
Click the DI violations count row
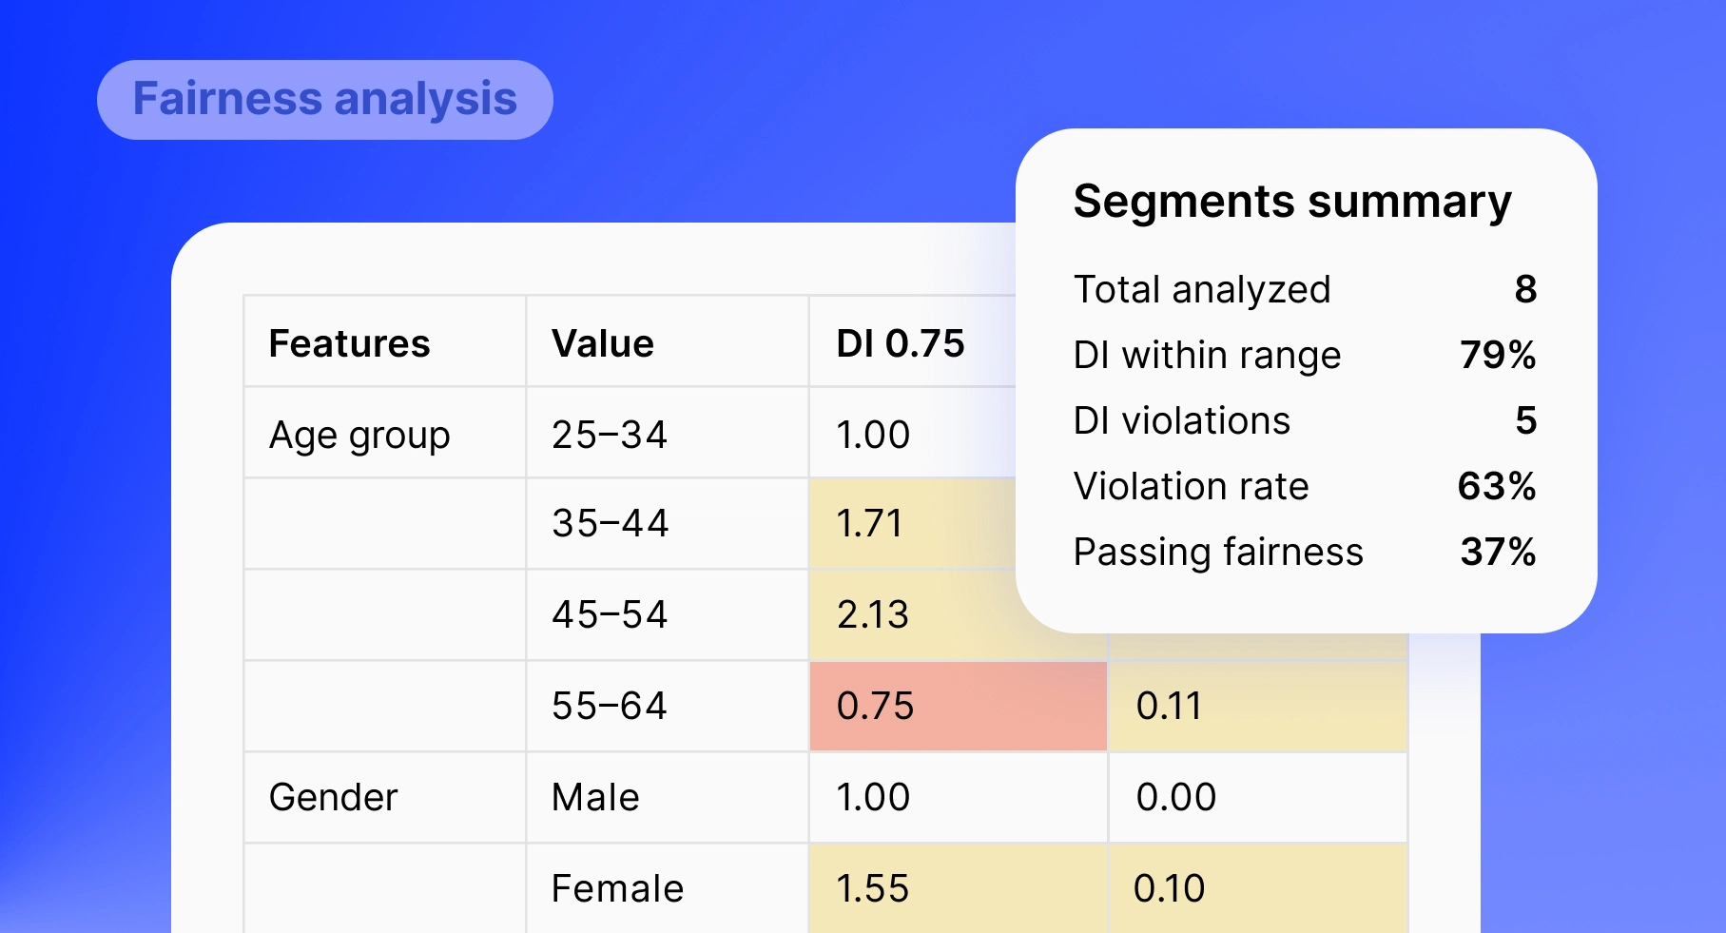click(1304, 420)
